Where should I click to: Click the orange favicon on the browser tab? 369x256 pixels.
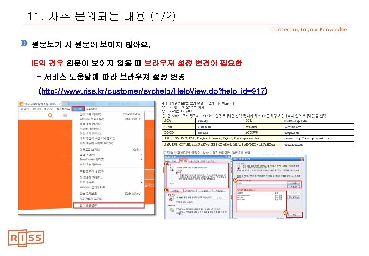point(21,104)
